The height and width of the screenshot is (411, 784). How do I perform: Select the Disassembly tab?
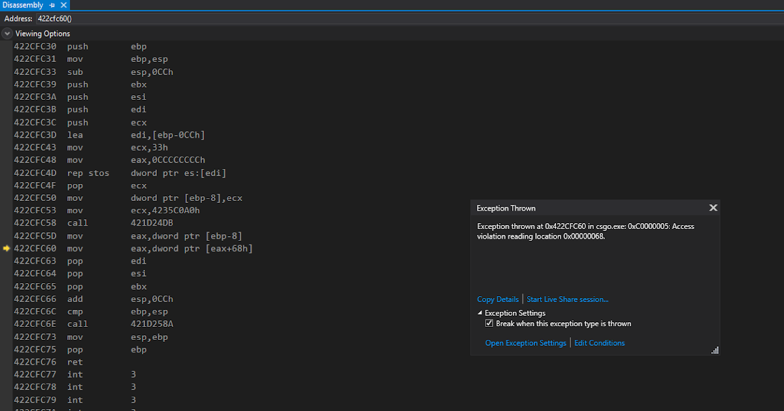click(x=22, y=5)
